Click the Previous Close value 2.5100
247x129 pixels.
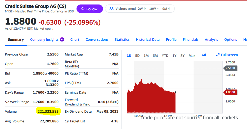[53, 54]
